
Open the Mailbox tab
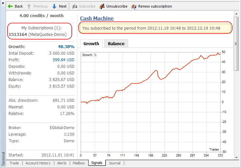pos(79,163)
